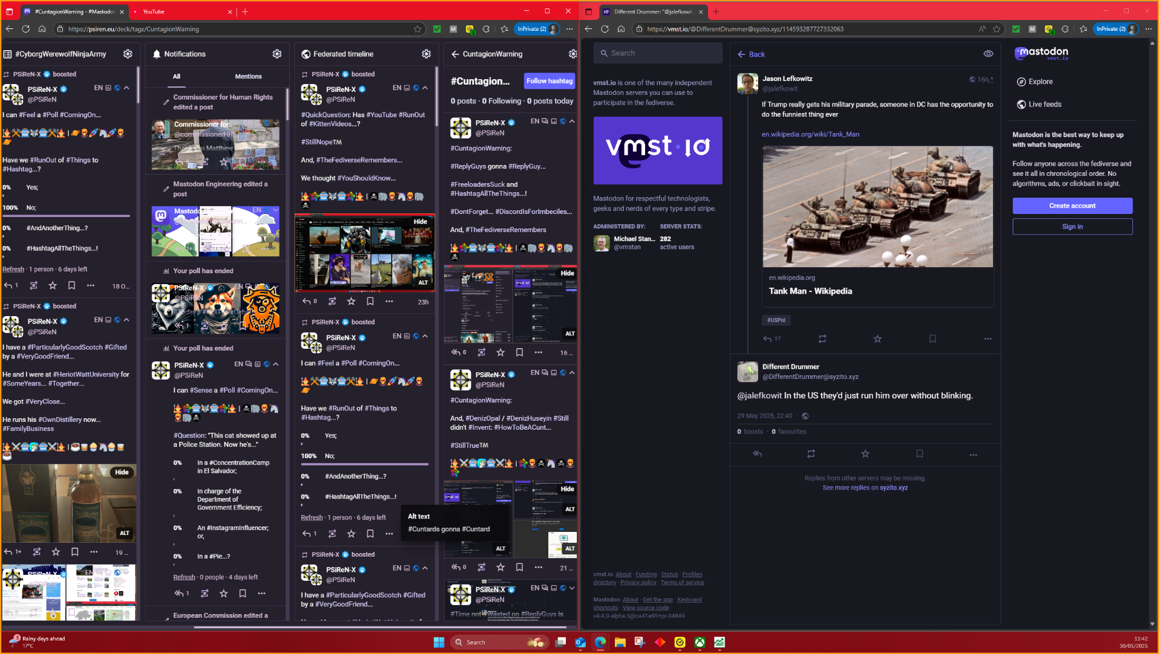1159x654 pixels.
Task: Open the en.wikipedia.org/wiki/Tank_Man link
Action: coord(810,134)
